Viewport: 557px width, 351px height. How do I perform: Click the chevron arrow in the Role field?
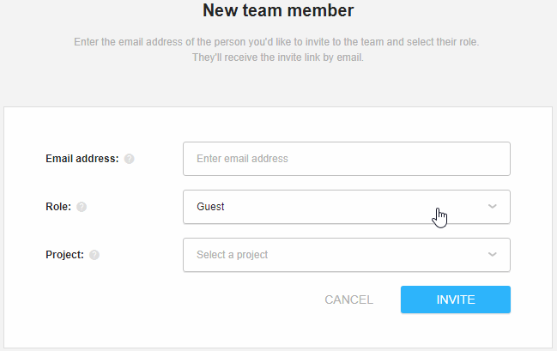492,207
